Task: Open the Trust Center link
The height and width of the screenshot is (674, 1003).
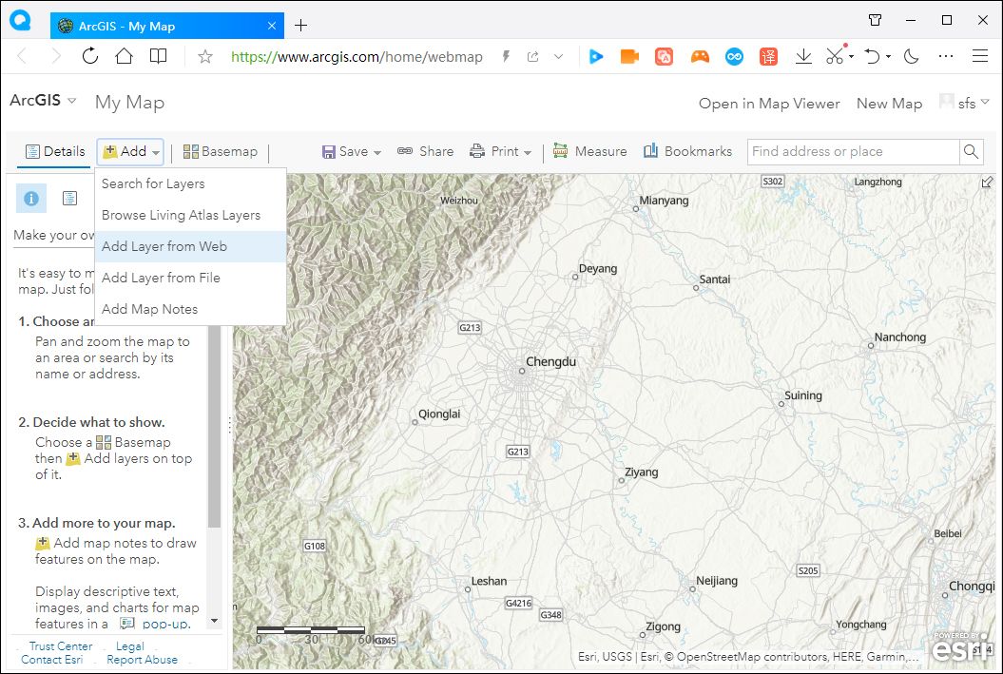Action: coord(61,645)
